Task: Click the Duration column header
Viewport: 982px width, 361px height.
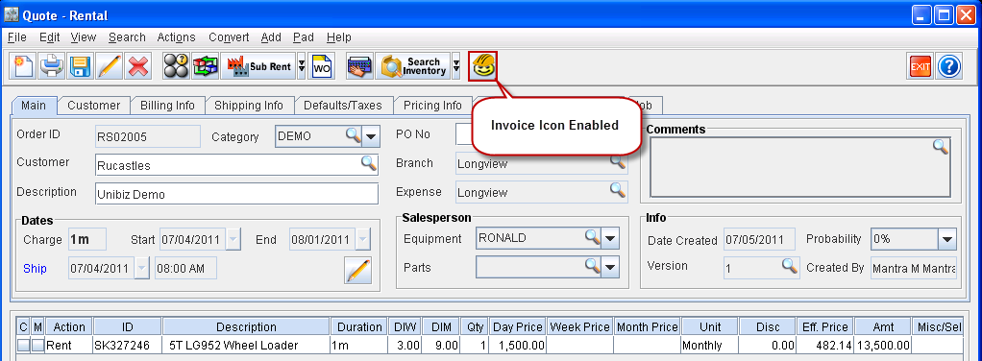Action: coord(358,326)
